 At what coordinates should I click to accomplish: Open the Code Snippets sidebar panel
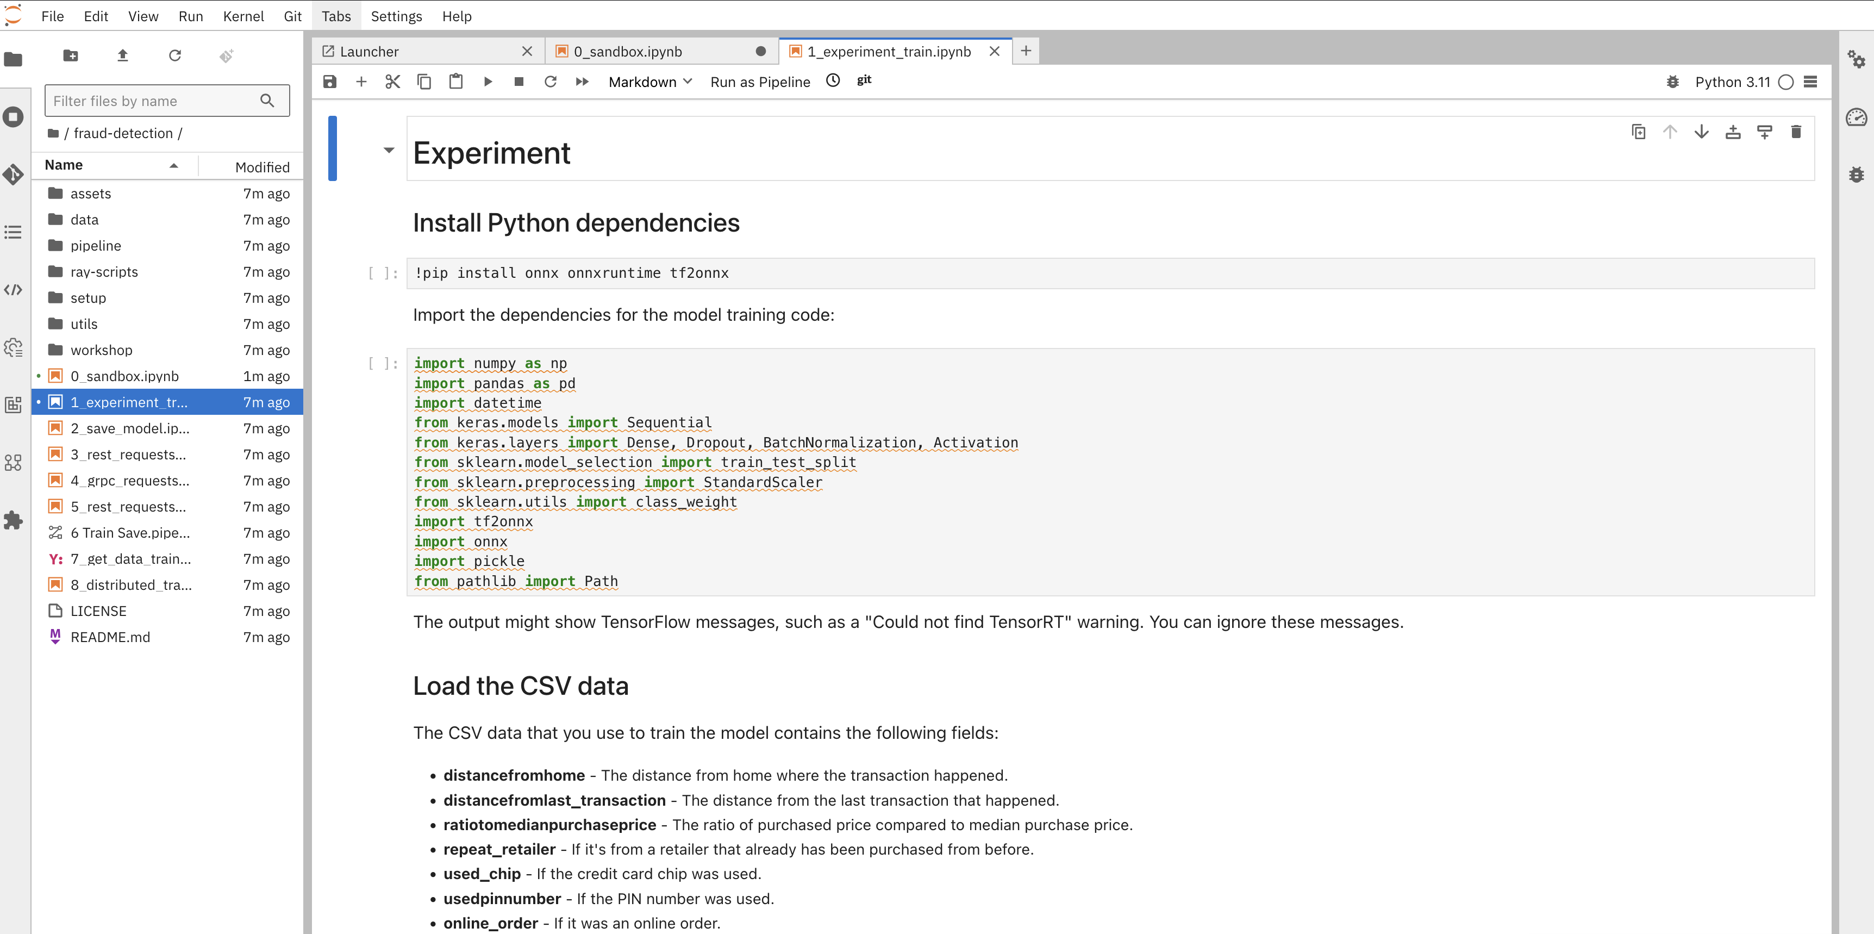(x=14, y=290)
